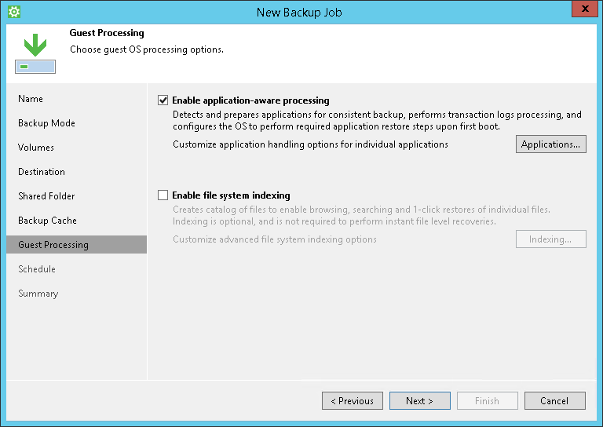Click 'Creates catalog of files' description
The height and width of the screenshot is (427, 603).
click(361, 215)
